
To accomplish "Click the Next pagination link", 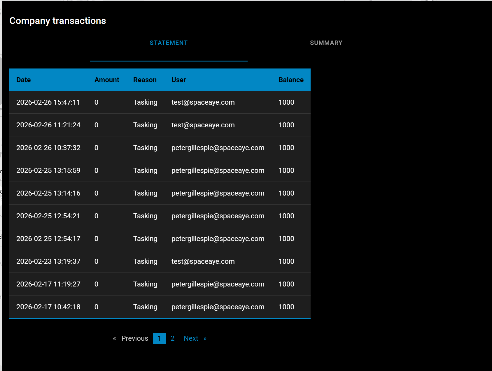I will [x=191, y=338].
